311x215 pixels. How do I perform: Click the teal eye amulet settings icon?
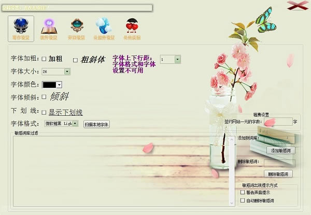(x=76, y=28)
